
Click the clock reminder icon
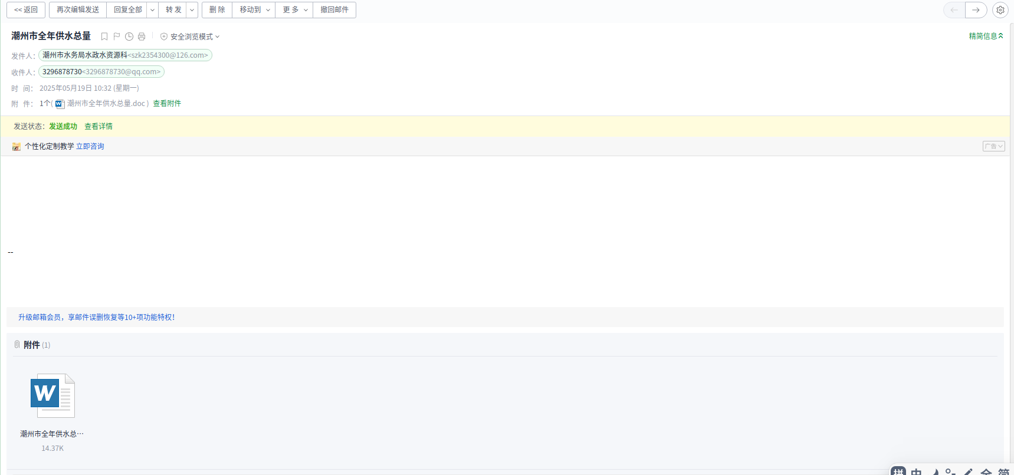129,37
